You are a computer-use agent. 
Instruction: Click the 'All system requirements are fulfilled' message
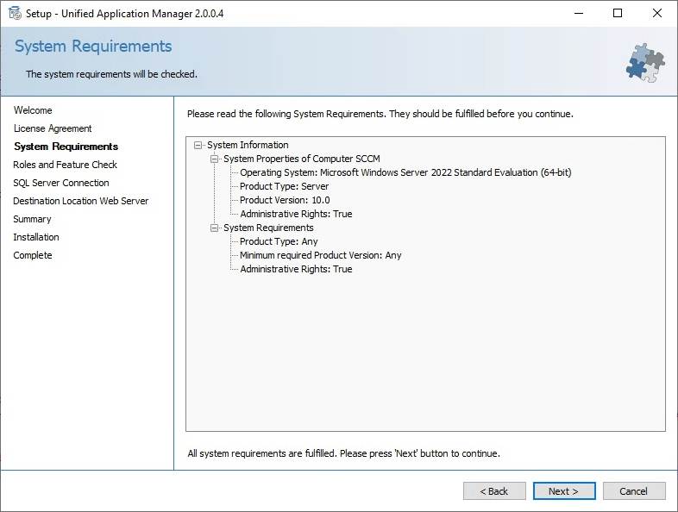tap(344, 453)
